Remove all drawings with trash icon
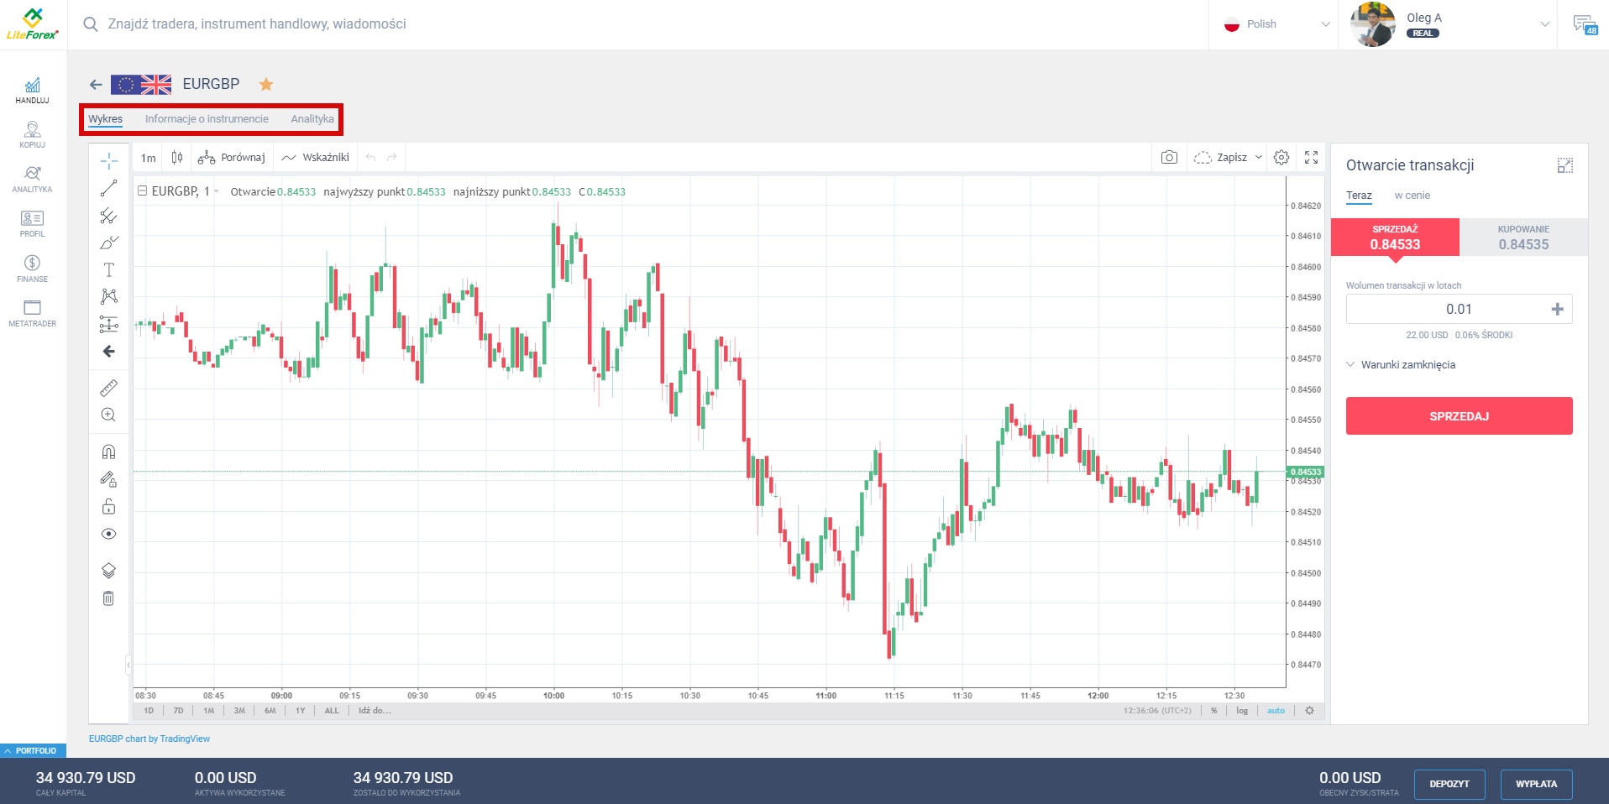The height and width of the screenshot is (804, 1609). 108,598
